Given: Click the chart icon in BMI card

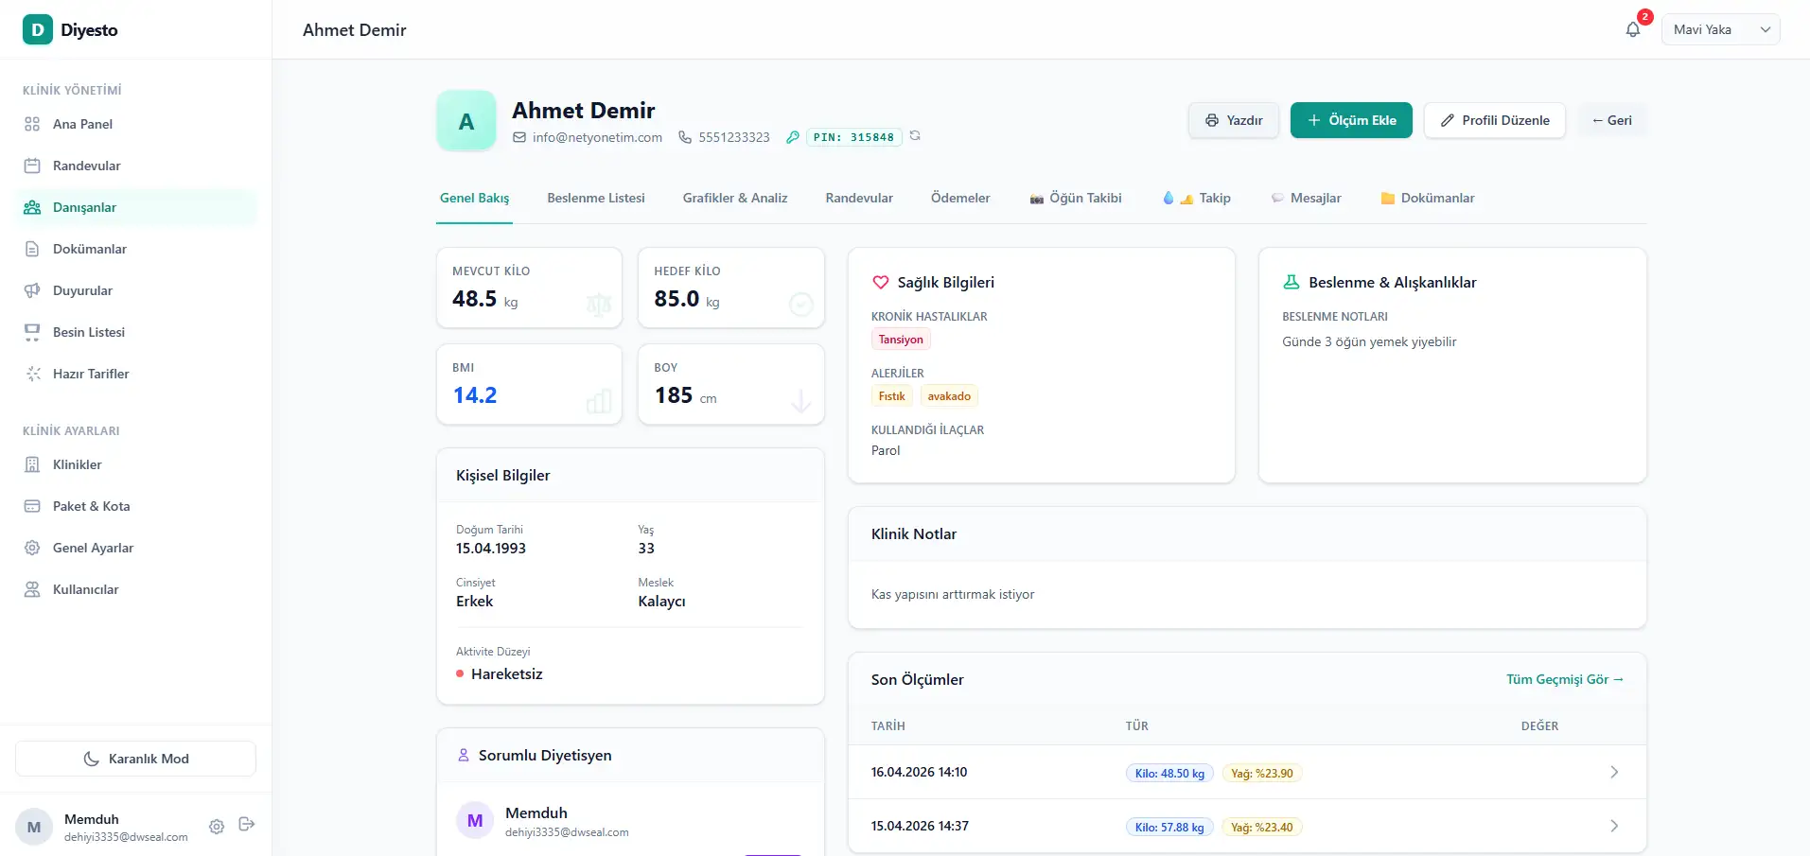Looking at the screenshot, I should click(599, 401).
